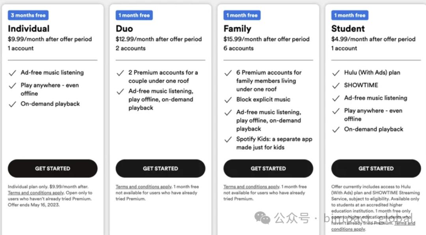Viewport: 426px width, 235px height.
Task: Click checkmark beside Spotify Kids feature
Action: pyautogui.click(x=228, y=139)
